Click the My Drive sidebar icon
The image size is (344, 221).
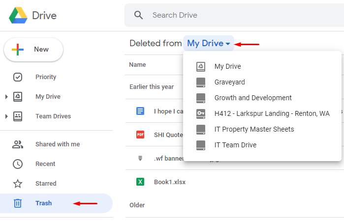pos(18,97)
